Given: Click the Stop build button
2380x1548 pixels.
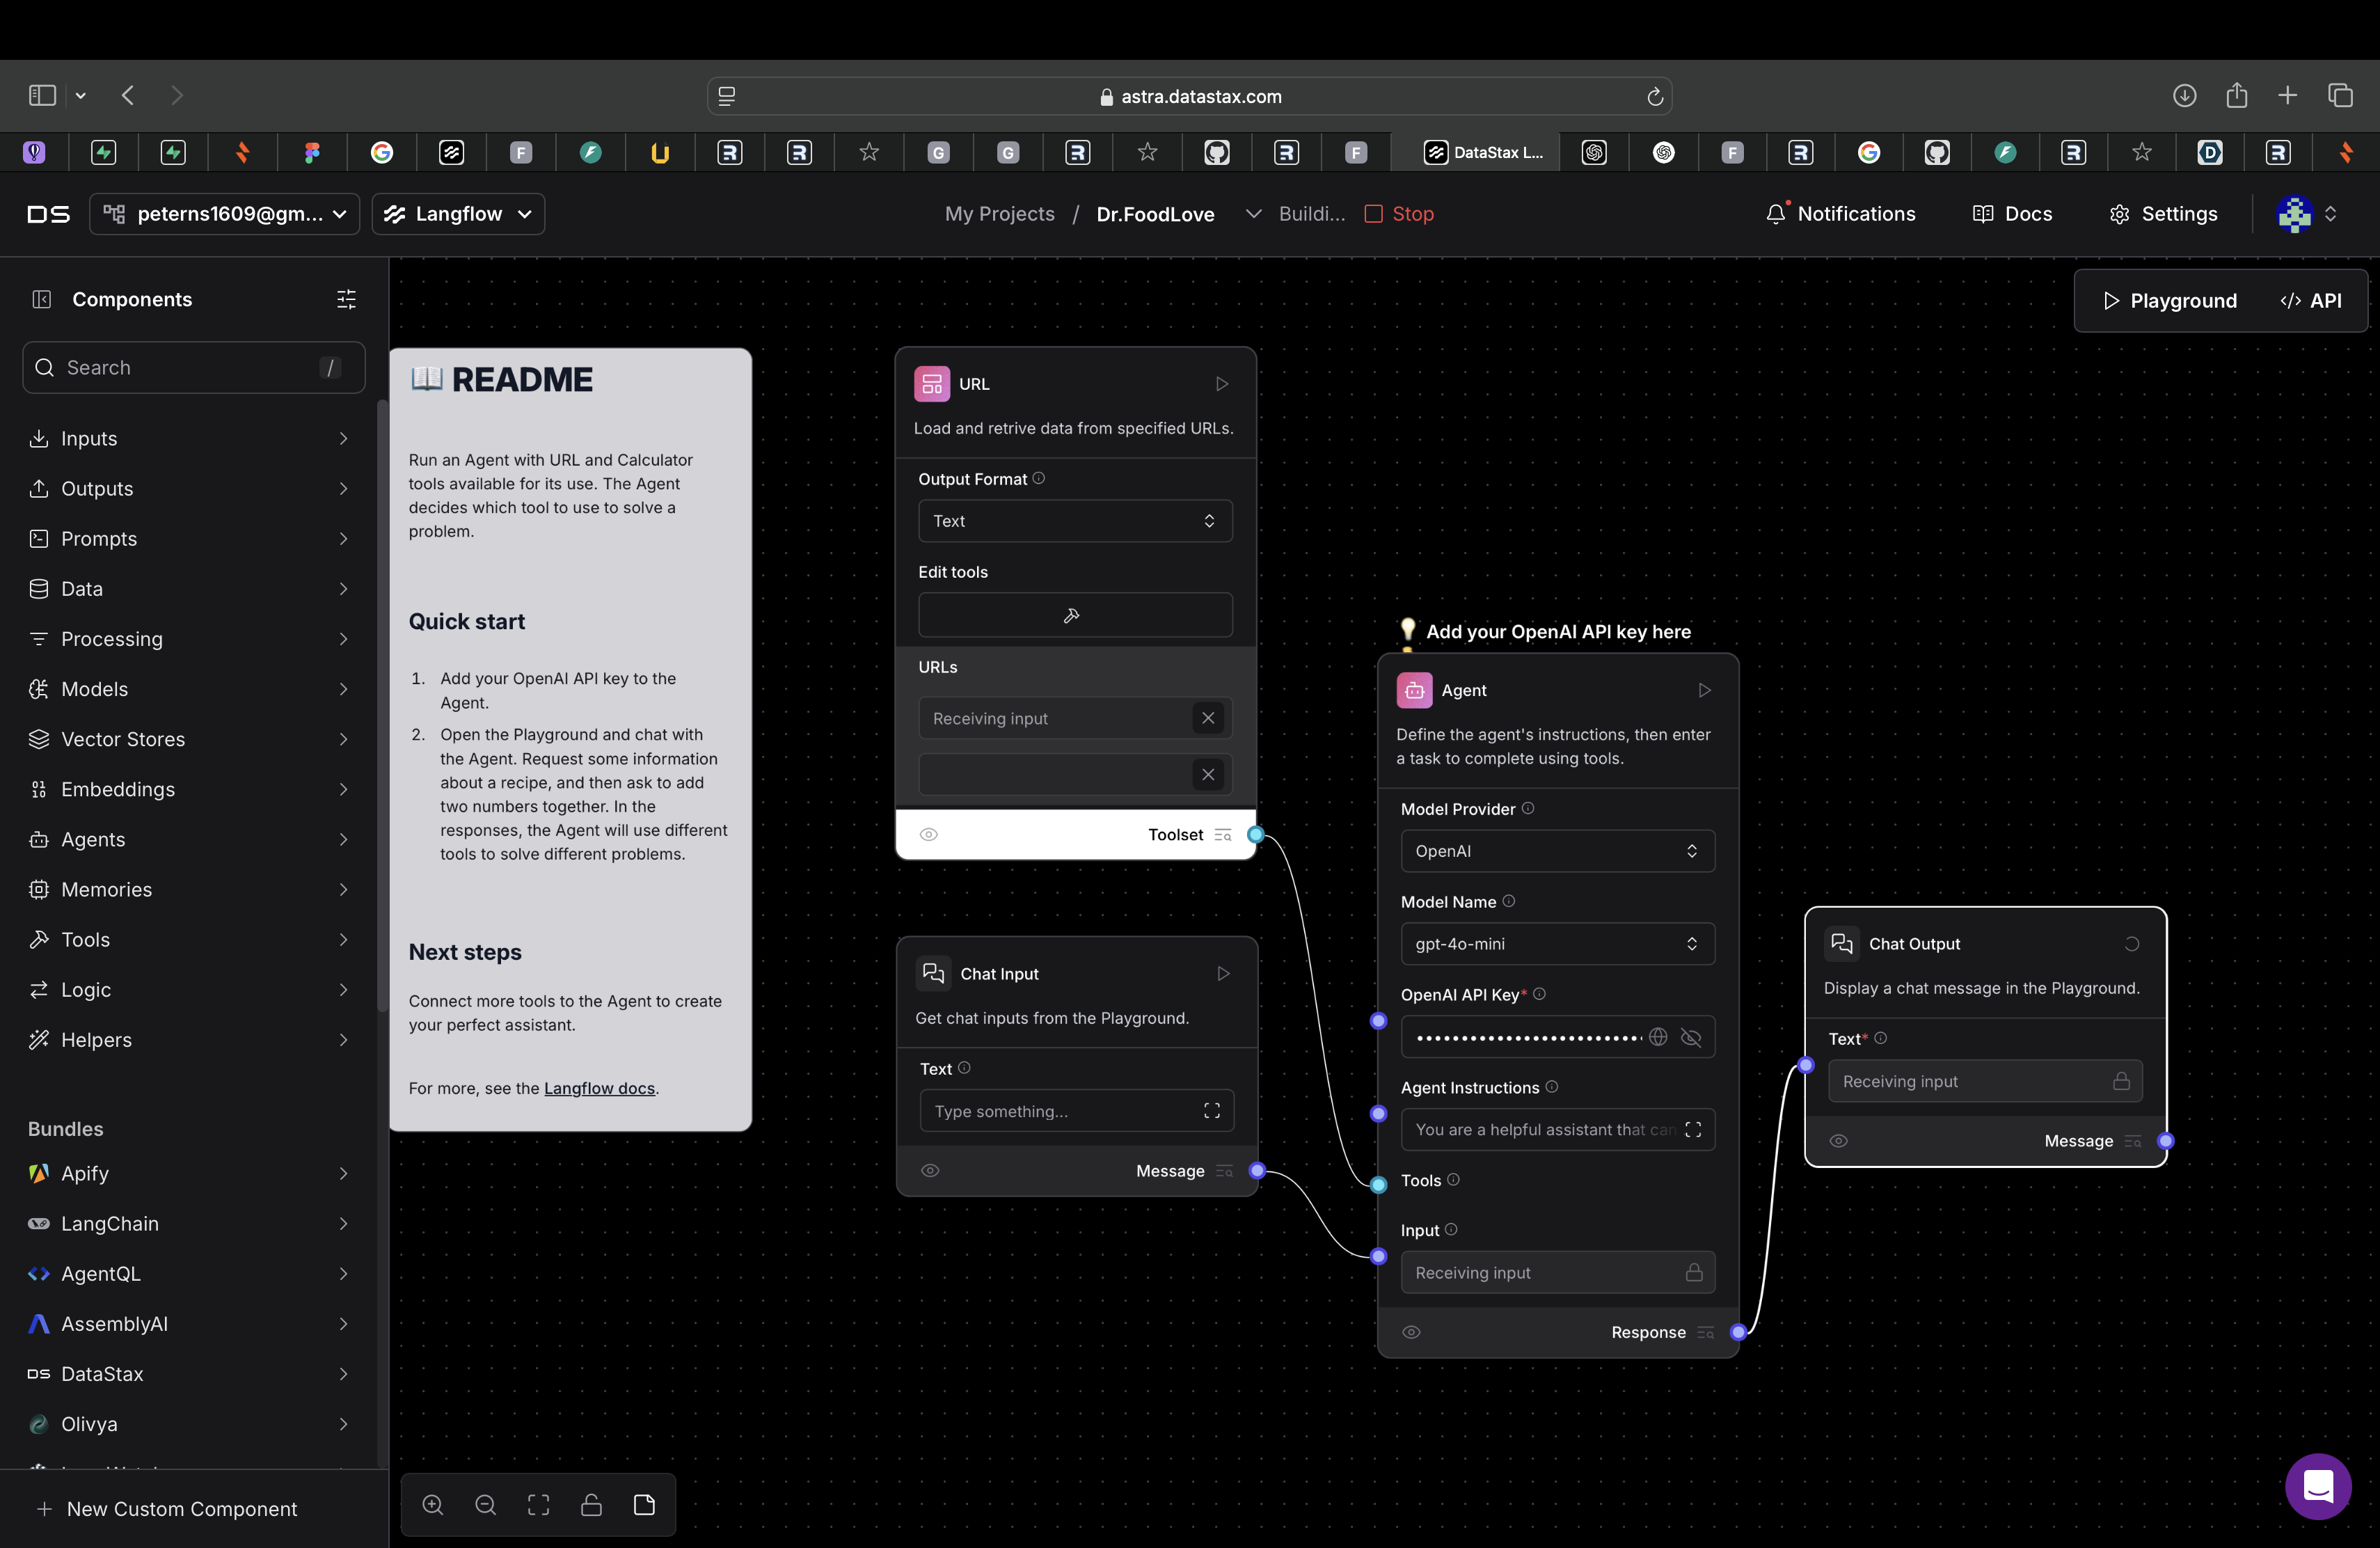Looking at the screenshot, I should (x=1399, y=214).
